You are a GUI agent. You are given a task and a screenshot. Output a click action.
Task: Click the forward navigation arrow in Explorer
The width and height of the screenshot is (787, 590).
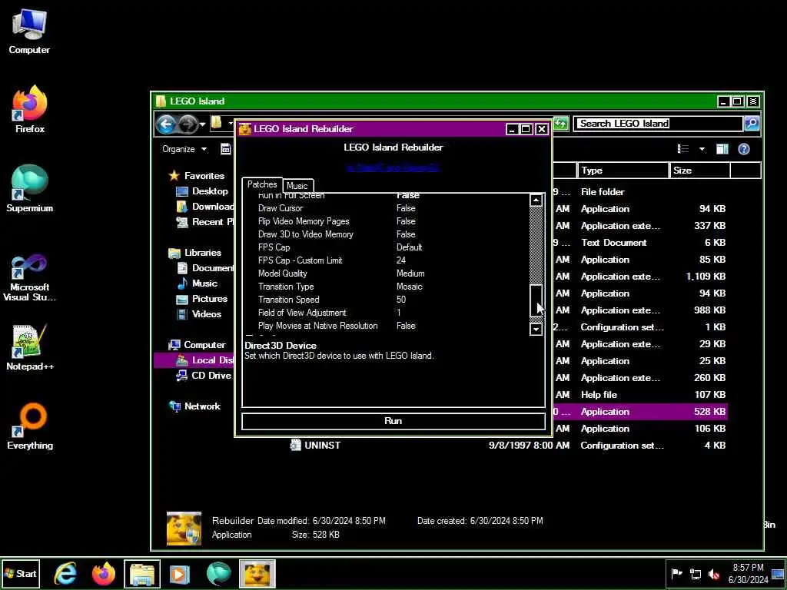[188, 124]
